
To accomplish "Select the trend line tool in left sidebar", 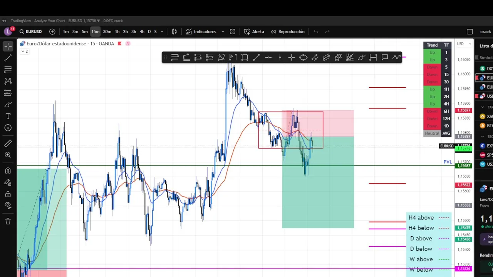I will [x=8, y=58].
